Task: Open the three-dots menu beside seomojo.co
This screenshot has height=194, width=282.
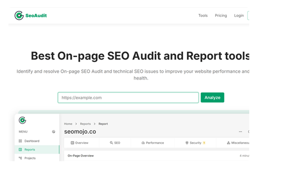Action: pyautogui.click(x=240, y=132)
